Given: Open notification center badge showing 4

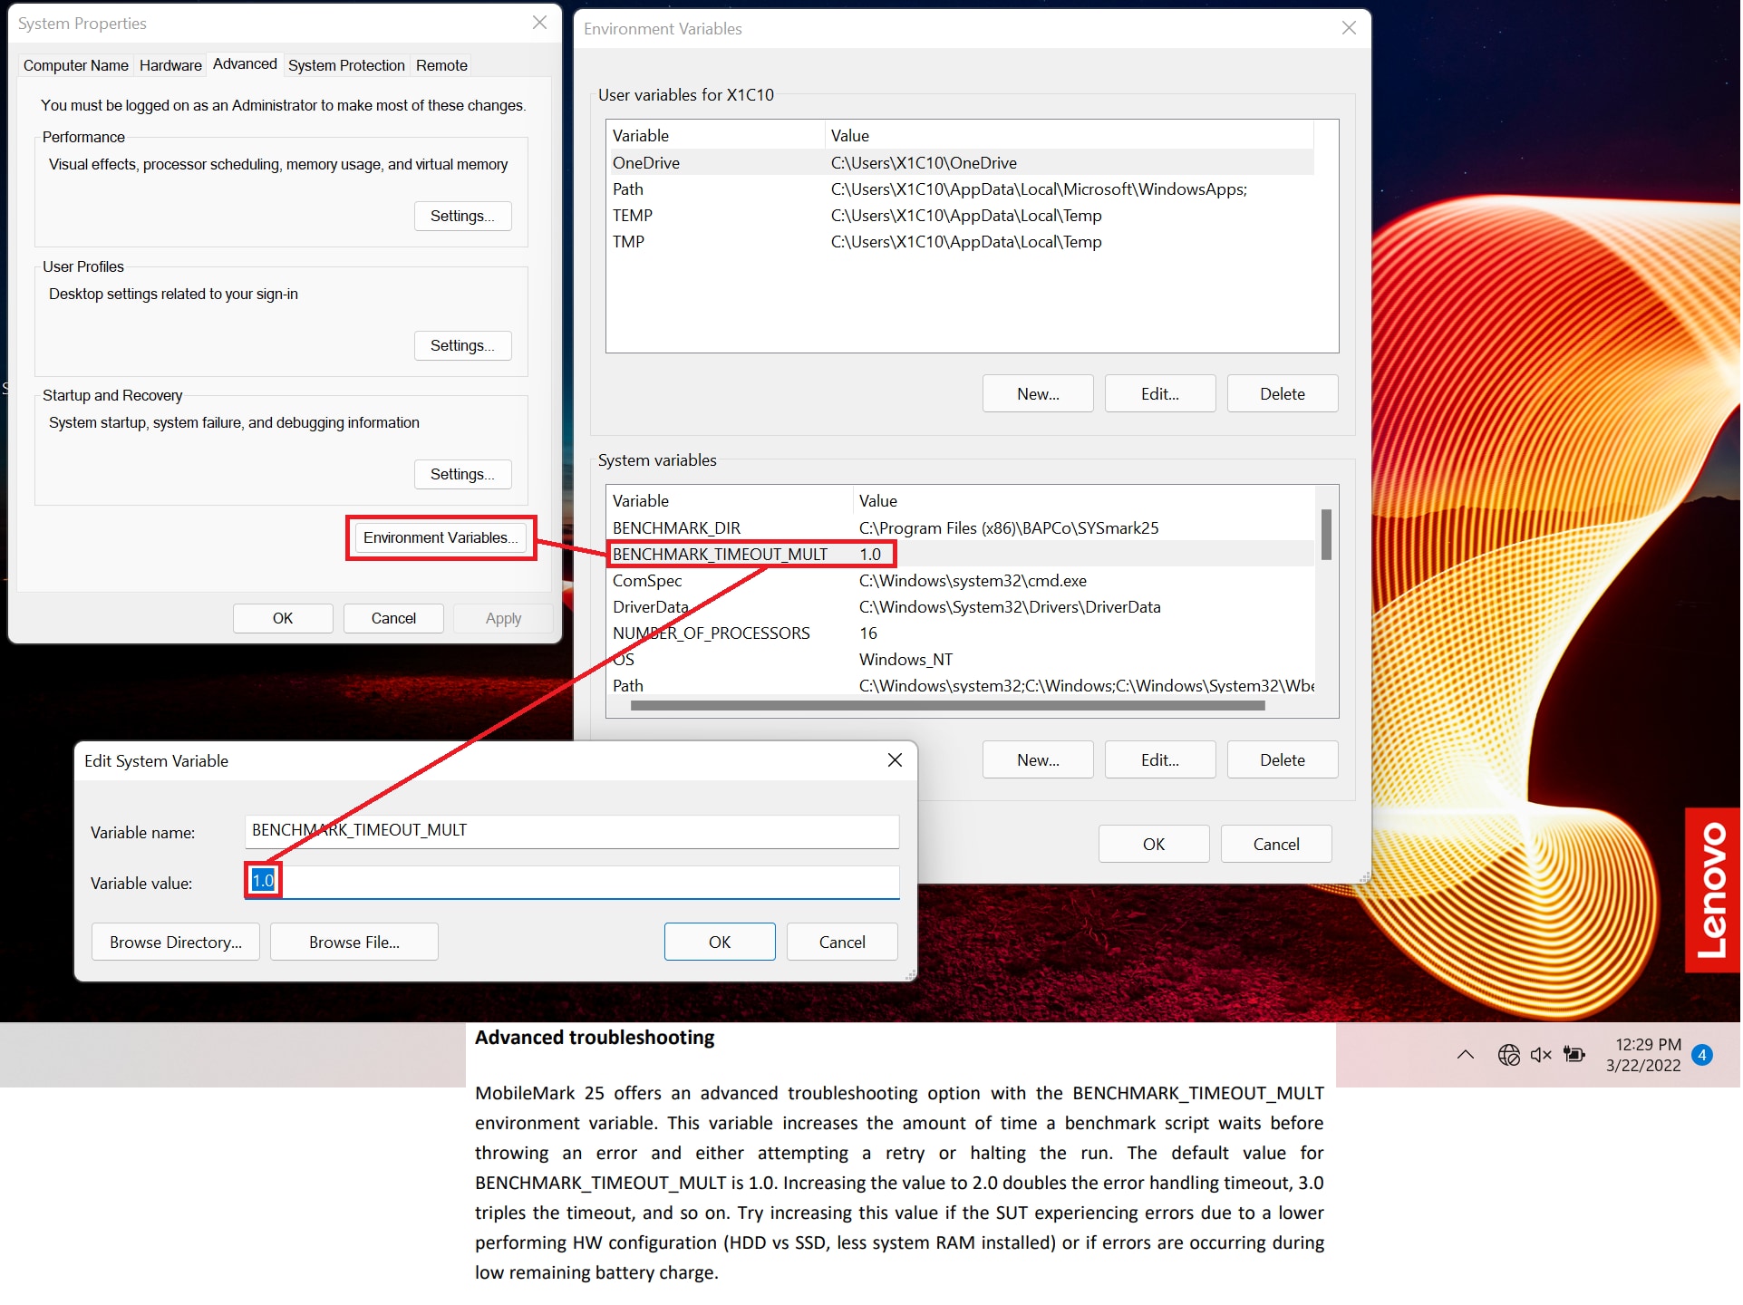Looking at the screenshot, I should tap(1702, 1055).
